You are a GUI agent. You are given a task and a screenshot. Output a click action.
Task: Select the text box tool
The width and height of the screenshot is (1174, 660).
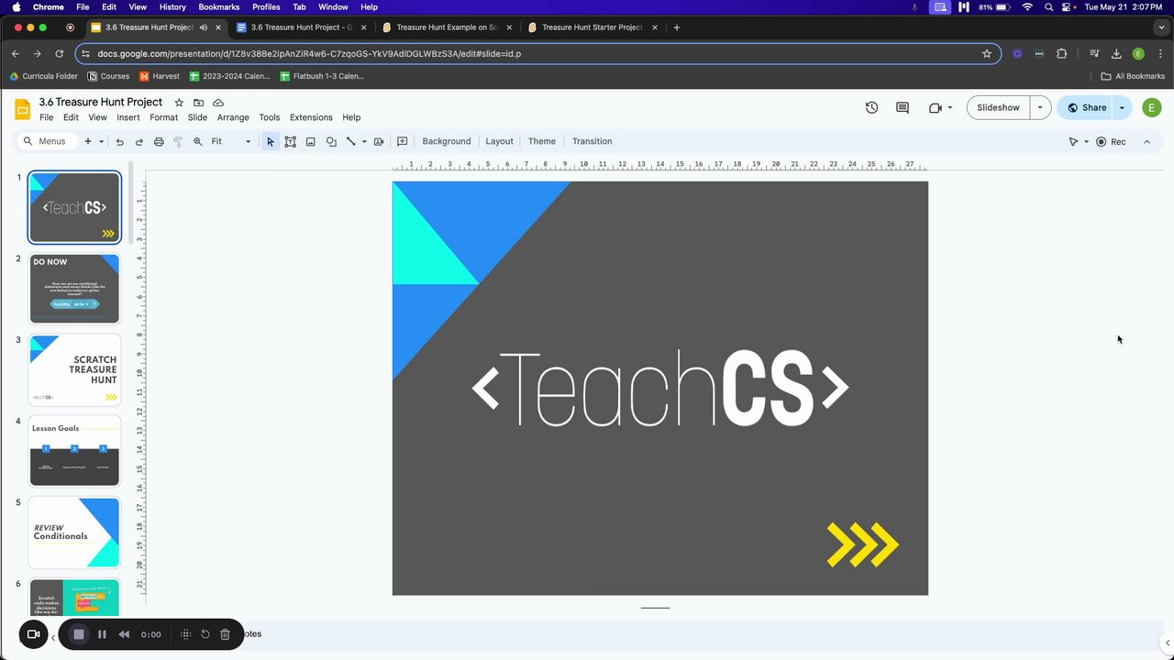pos(290,141)
